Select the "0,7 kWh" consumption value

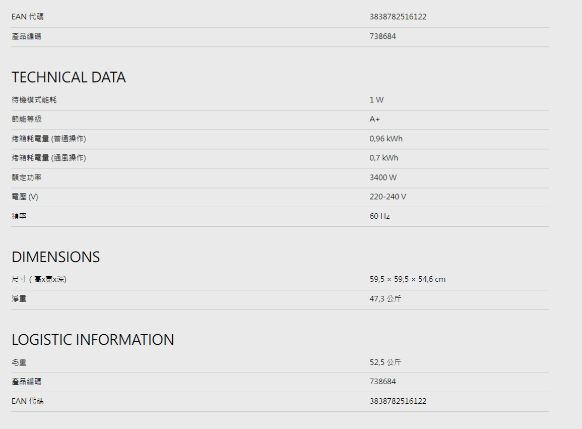(383, 158)
